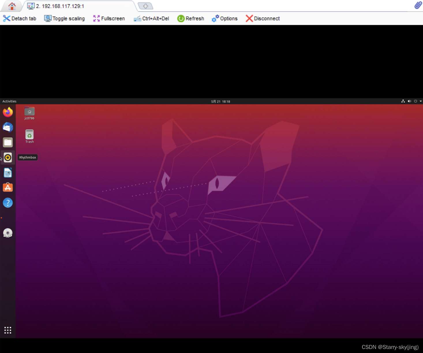
Task: Refresh the VNC session
Action: click(190, 18)
